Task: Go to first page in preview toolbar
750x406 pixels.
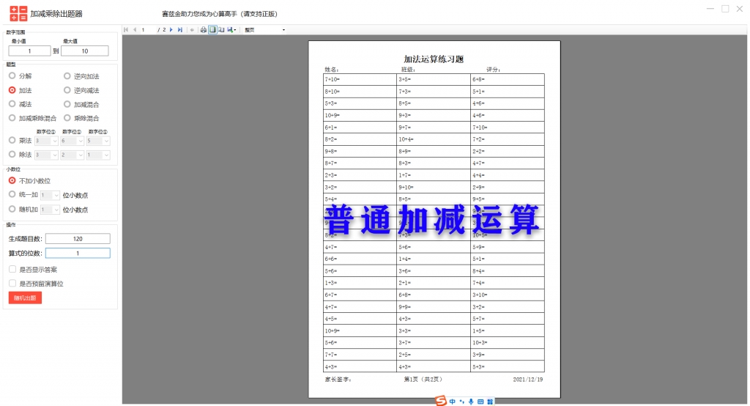Action: 126,30
